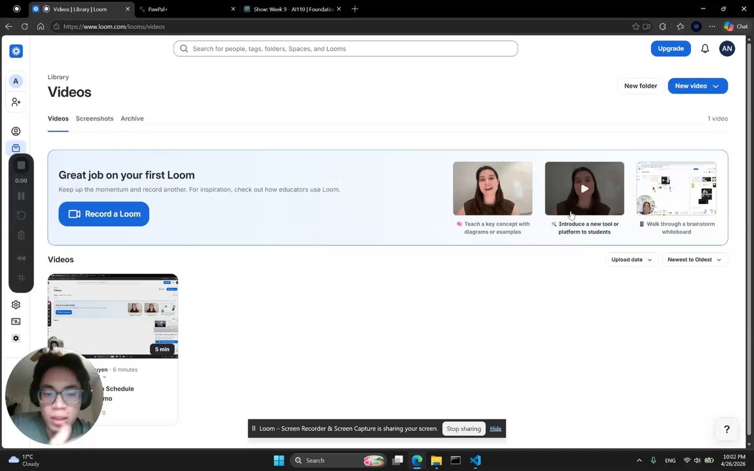Open the browser more options menu
The image size is (754, 471).
click(712, 26)
